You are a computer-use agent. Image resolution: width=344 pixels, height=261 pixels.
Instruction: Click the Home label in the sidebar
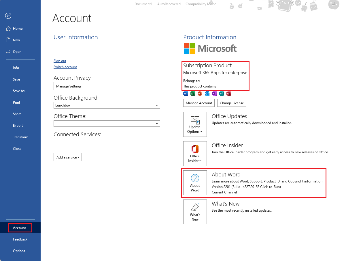point(18,29)
